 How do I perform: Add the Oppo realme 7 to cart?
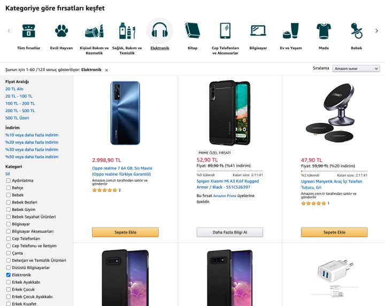tap(125, 232)
